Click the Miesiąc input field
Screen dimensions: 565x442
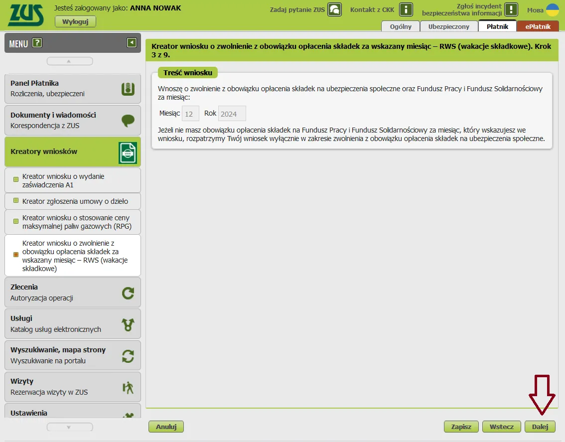190,114
